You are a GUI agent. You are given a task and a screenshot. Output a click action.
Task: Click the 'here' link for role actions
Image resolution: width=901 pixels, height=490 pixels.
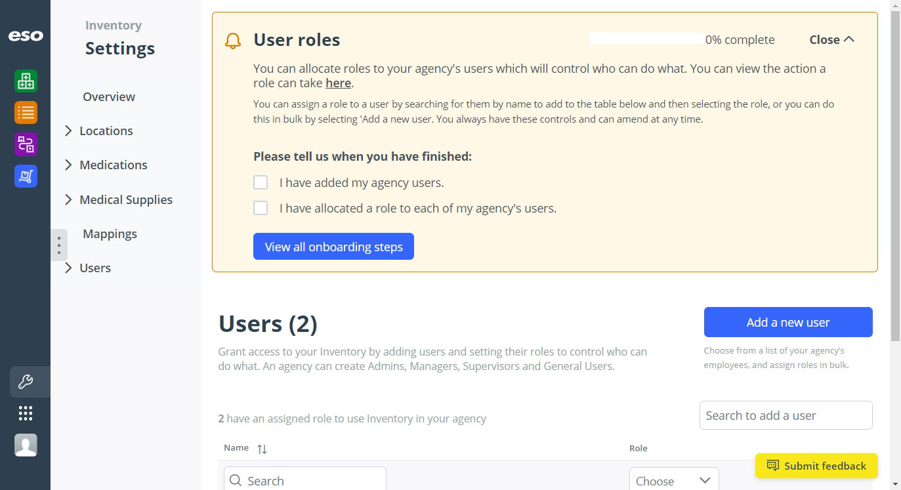(339, 83)
